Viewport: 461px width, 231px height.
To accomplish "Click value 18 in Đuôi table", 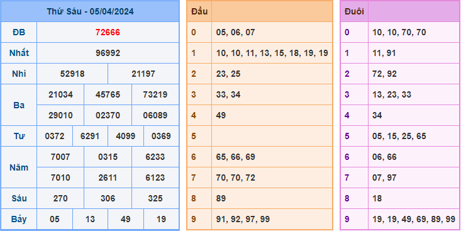I will pos(377,199).
